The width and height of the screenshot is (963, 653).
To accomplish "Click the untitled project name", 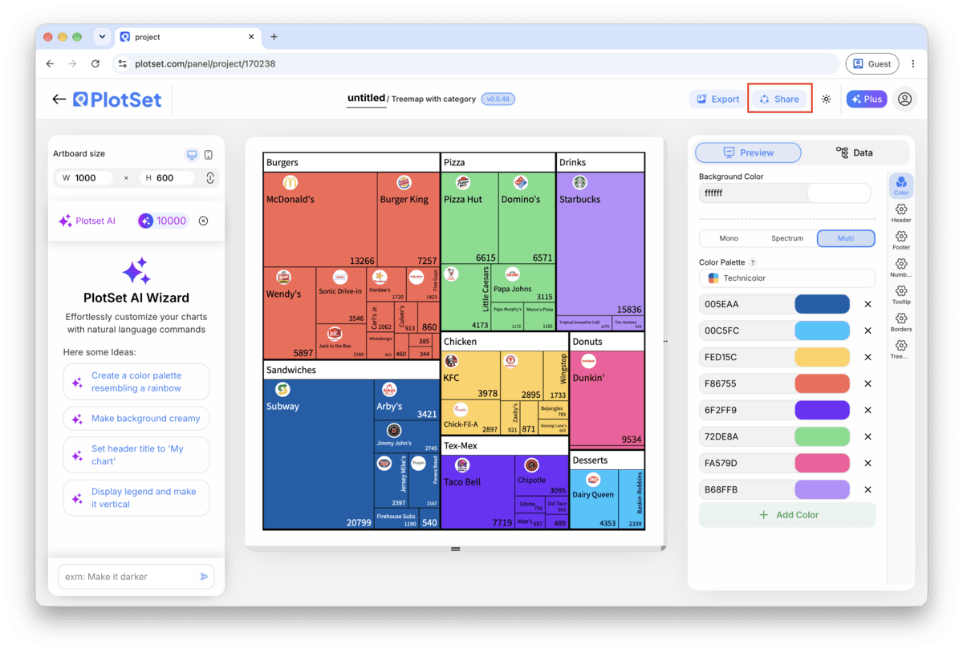I will click(x=366, y=98).
